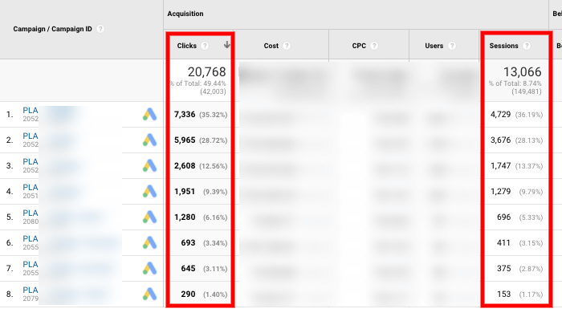Screen dimensions: 562x325
Task: Select clicks value 693
Action: pos(188,242)
